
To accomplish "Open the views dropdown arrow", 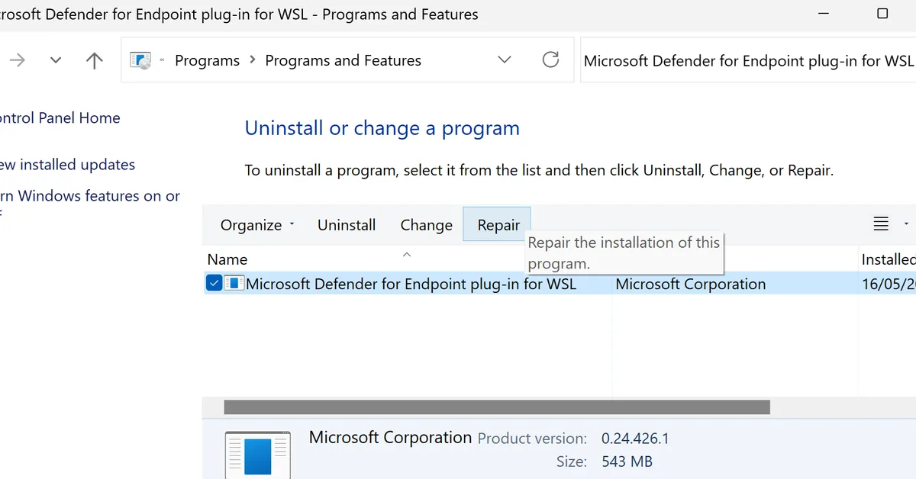I will tap(907, 223).
